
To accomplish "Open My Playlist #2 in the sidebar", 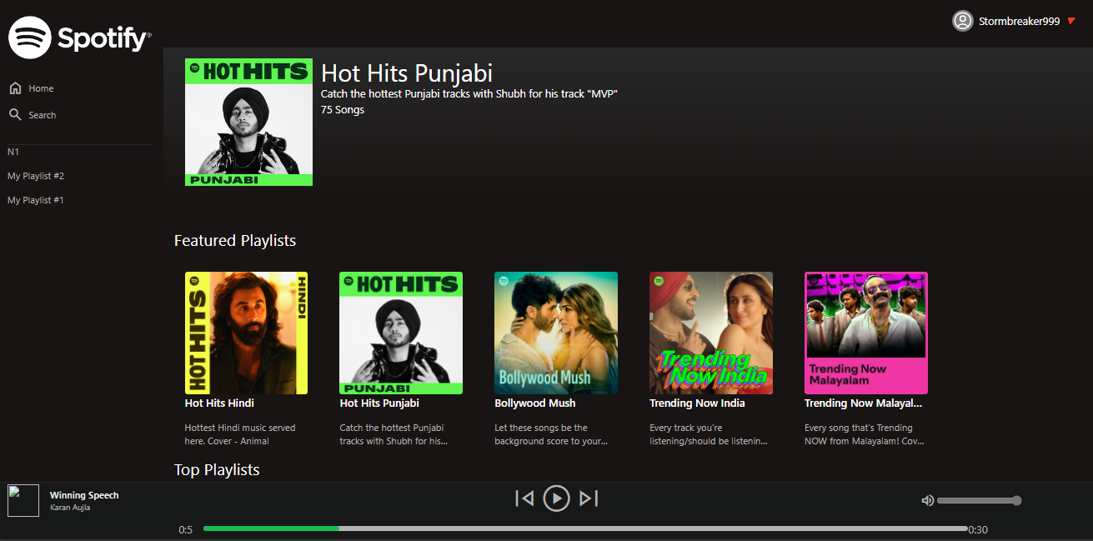I will 36,176.
